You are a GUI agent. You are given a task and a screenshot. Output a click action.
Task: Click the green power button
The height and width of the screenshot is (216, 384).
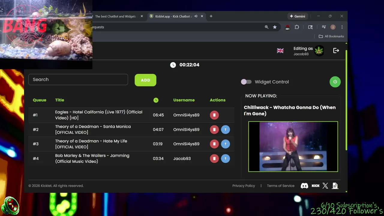(x=335, y=82)
